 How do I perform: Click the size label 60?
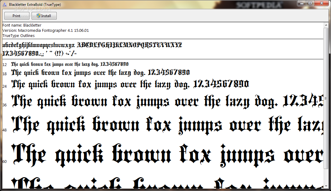(5, 162)
